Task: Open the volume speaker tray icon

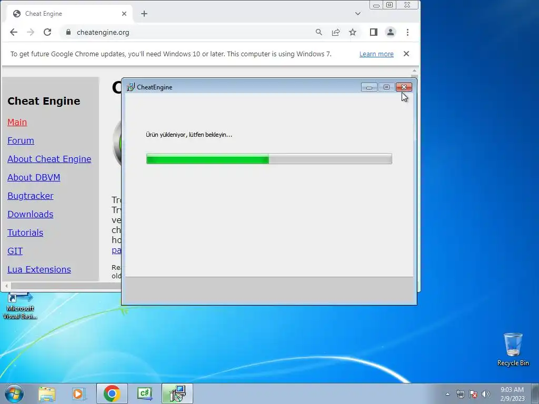Action: tap(486, 394)
